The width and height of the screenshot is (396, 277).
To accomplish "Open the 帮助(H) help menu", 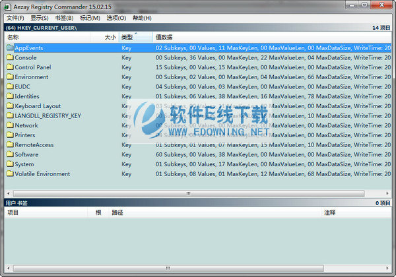I will click(141, 18).
